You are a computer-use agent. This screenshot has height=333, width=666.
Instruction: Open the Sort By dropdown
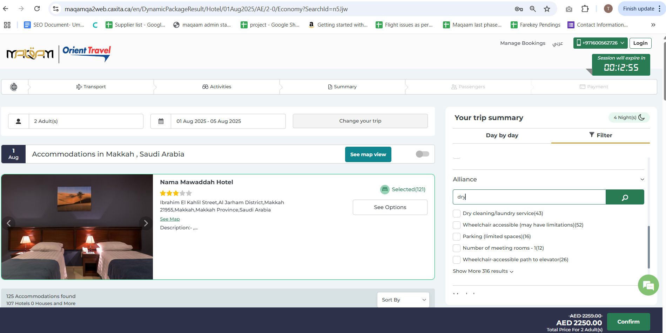coord(403,300)
